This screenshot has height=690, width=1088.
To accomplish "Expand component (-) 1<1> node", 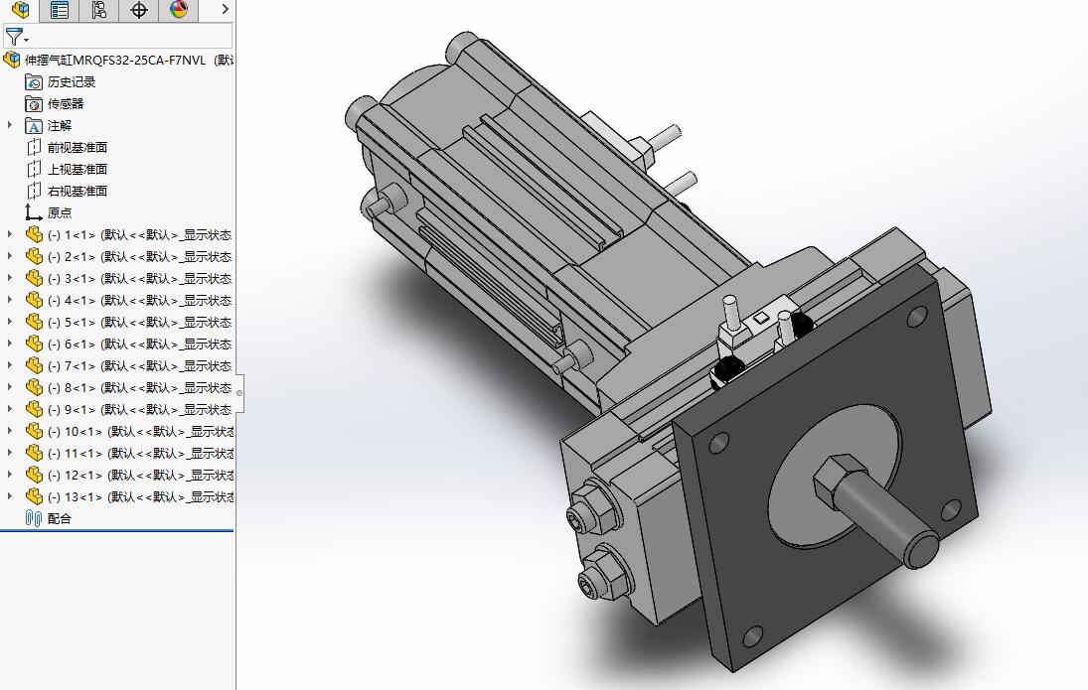I will (x=10, y=234).
